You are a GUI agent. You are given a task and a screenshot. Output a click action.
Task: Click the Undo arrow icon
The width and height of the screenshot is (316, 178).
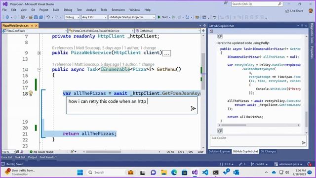[48, 17]
